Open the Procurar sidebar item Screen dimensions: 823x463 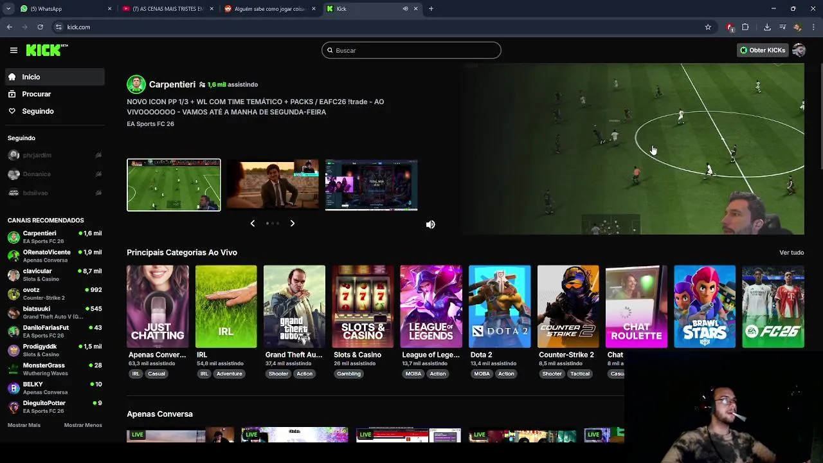click(55, 94)
